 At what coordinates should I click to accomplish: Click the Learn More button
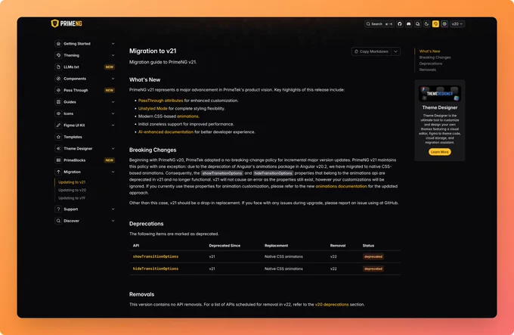coord(440,152)
